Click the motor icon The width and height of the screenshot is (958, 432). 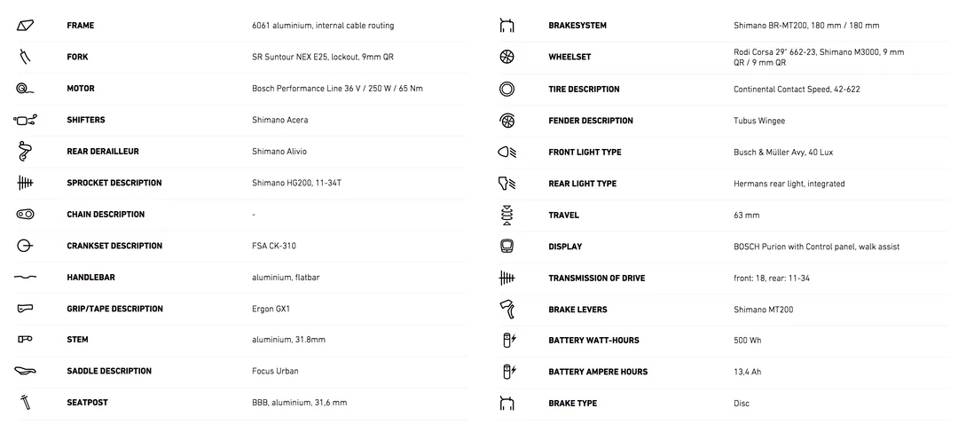click(25, 89)
